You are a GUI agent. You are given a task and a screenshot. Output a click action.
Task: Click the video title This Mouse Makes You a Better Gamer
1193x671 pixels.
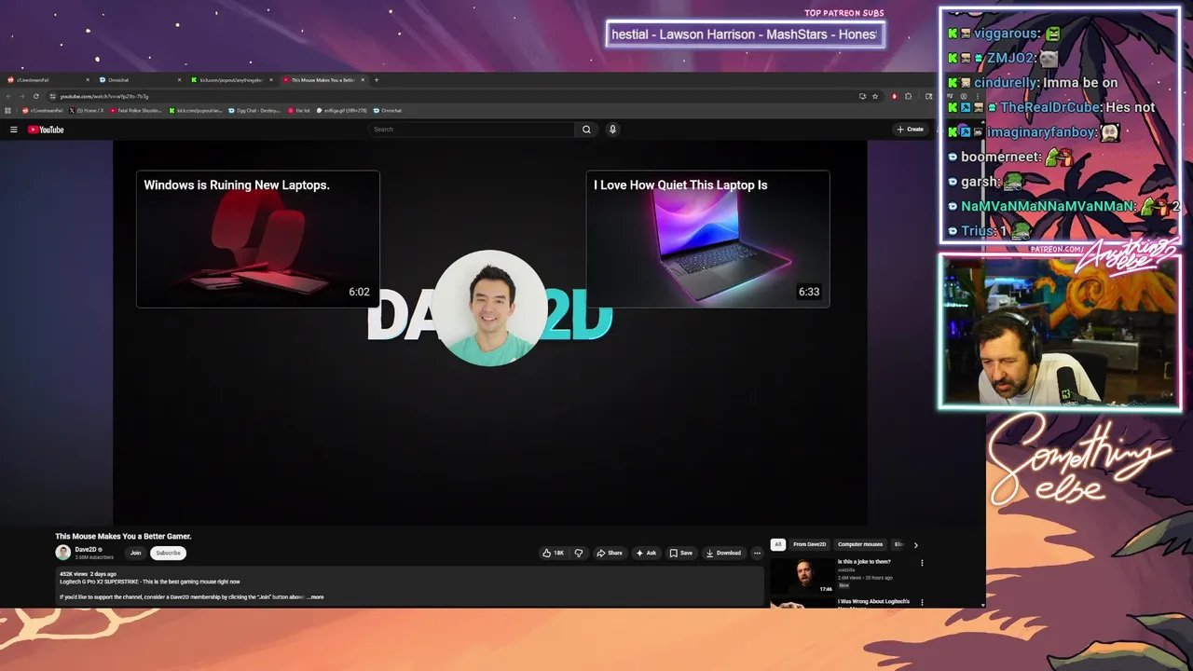click(123, 536)
